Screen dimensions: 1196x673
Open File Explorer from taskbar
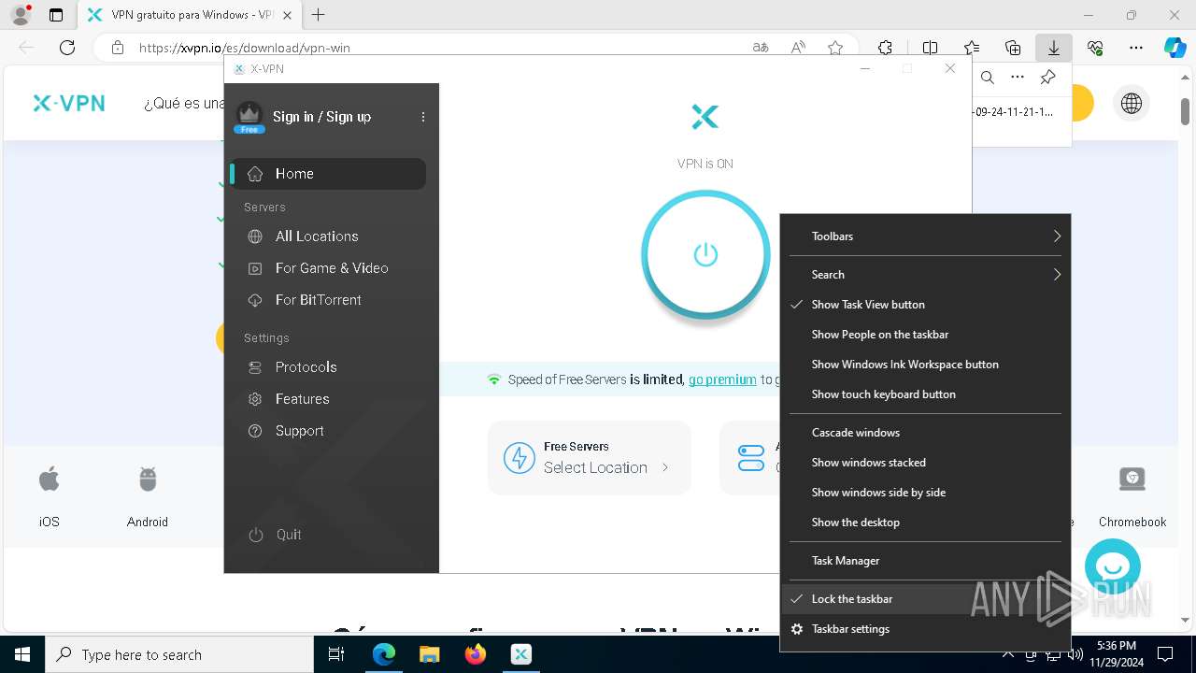429,654
